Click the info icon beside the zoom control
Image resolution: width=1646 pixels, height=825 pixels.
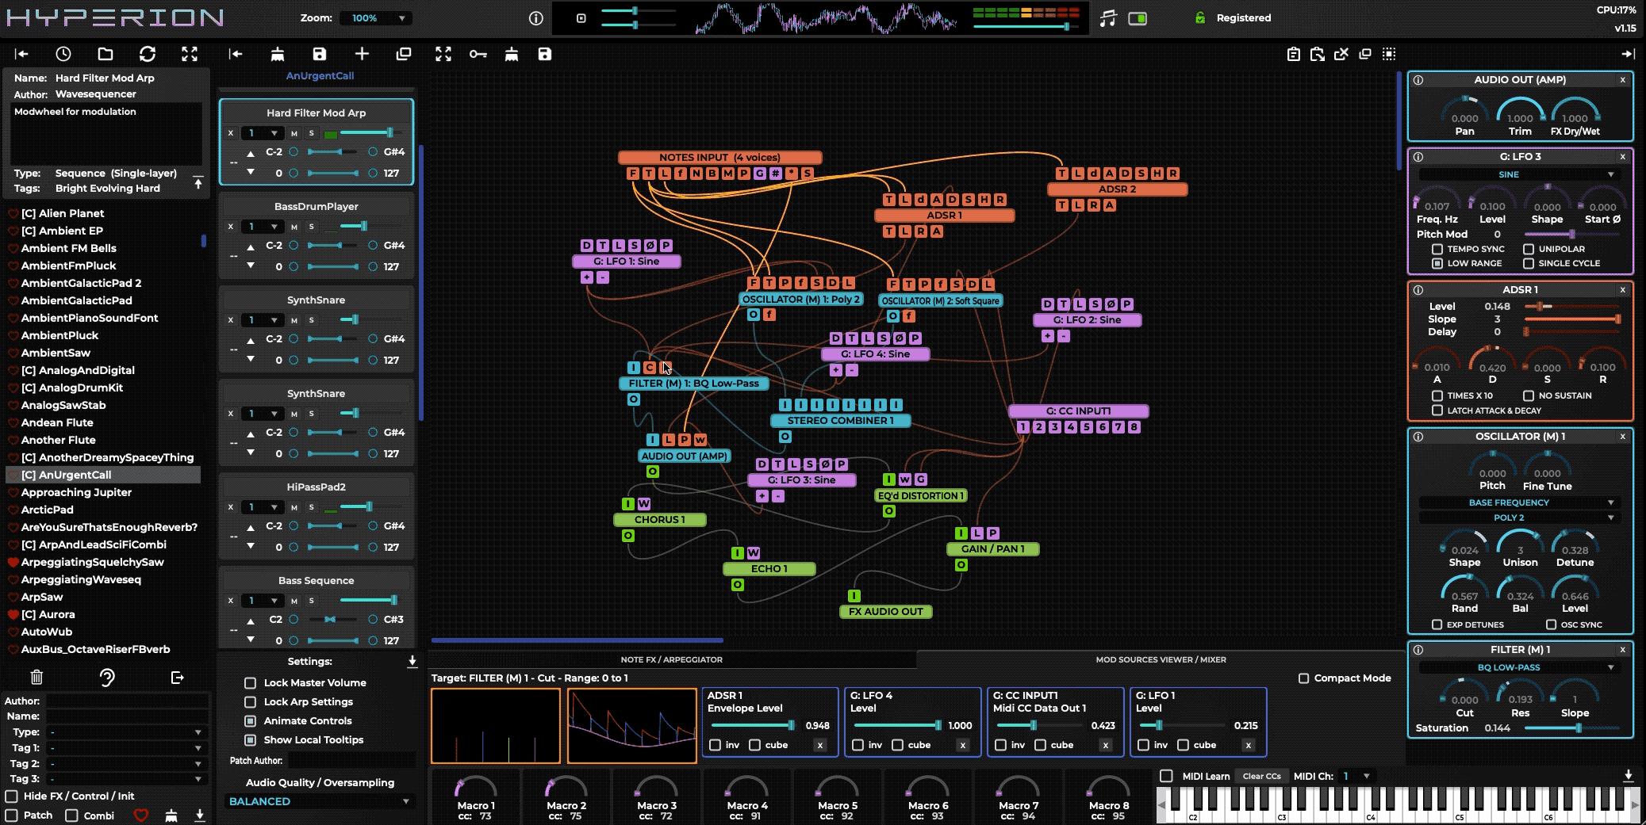pos(536,18)
